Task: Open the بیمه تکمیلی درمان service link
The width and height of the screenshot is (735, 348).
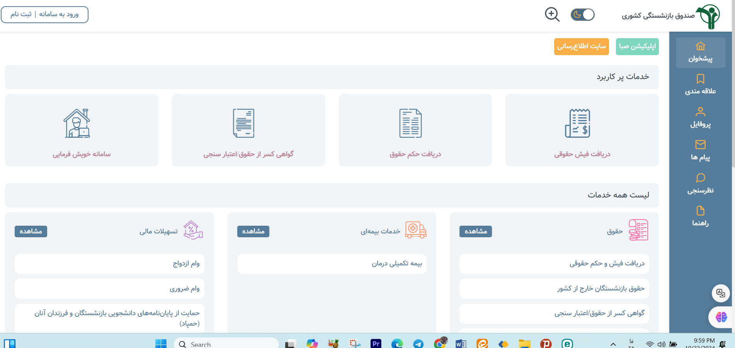Action: click(332, 264)
